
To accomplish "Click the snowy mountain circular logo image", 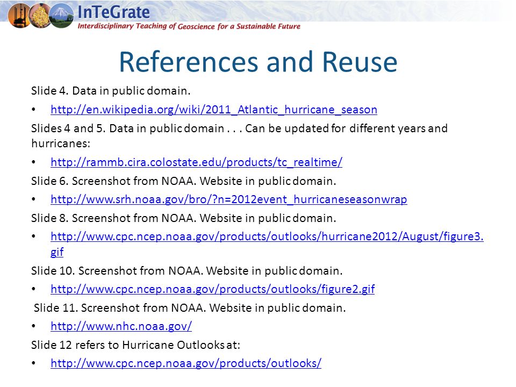I will click(61, 16).
